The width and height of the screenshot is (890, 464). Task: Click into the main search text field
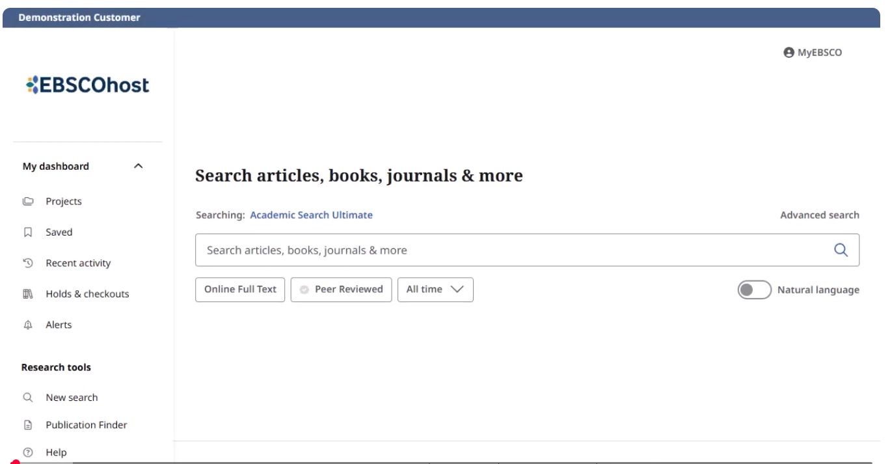tap(507, 250)
